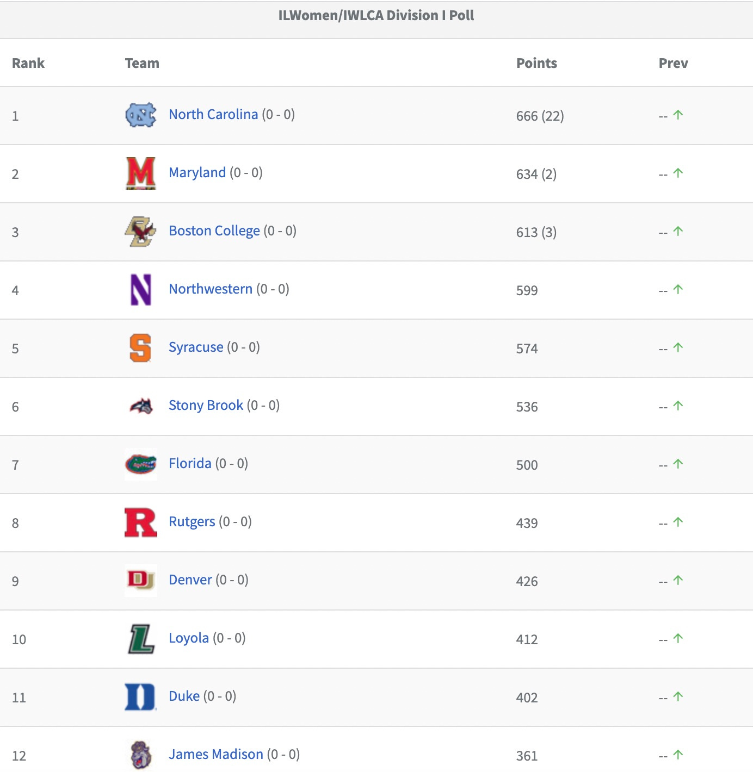The width and height of the screenshot is (753, 772).
Task: Open the North Carolina team link
Action: [213, 114]
